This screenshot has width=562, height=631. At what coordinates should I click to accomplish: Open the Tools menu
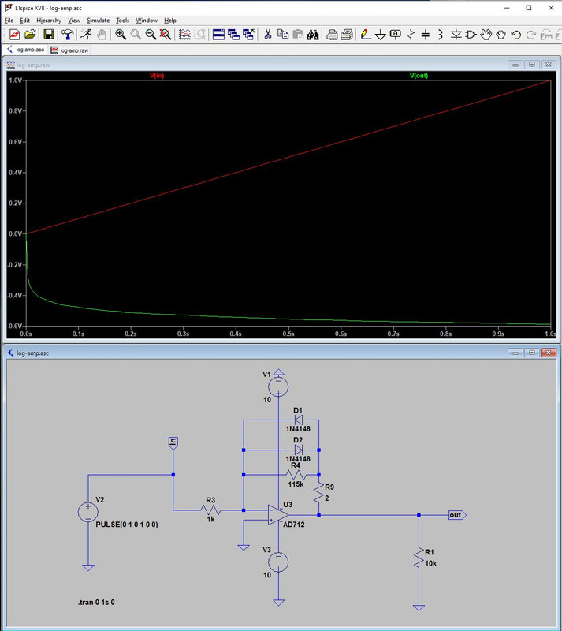[x=123, y=21]
